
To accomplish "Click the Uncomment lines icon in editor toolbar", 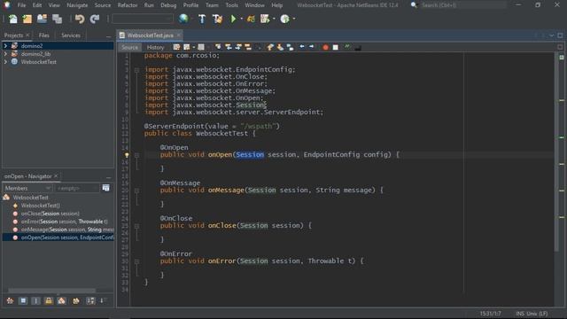I will coord(358,47).
